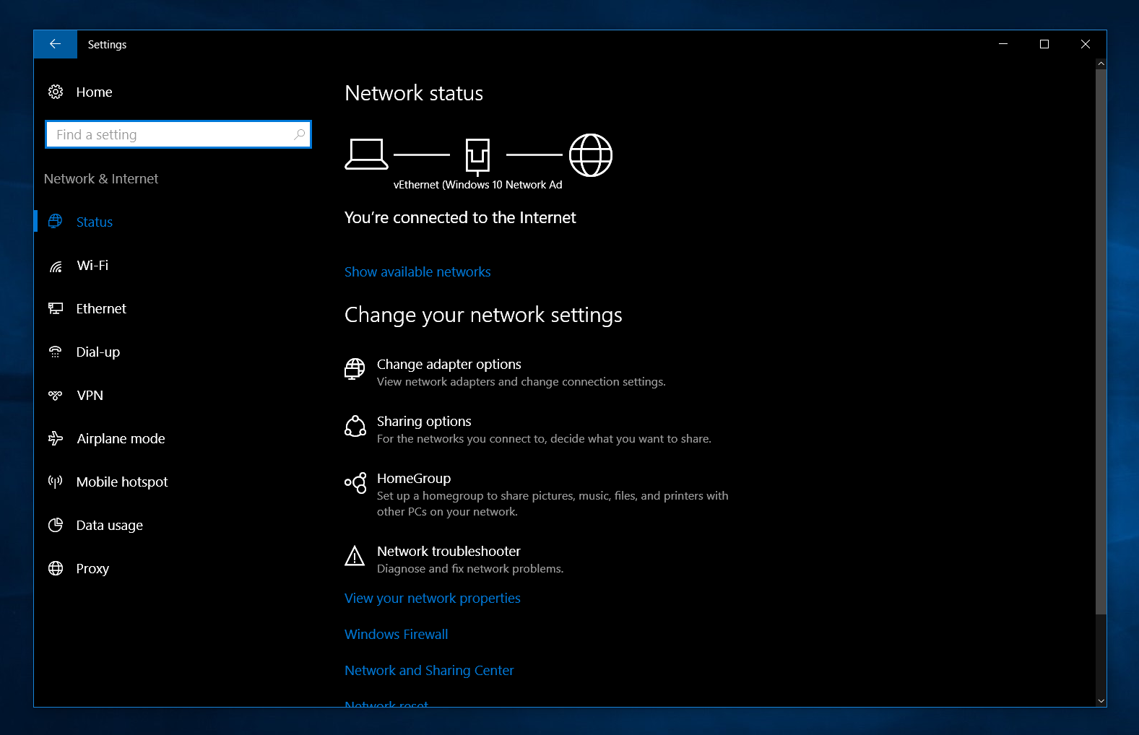
Task: Click Show available networks link
Action: 417,272
